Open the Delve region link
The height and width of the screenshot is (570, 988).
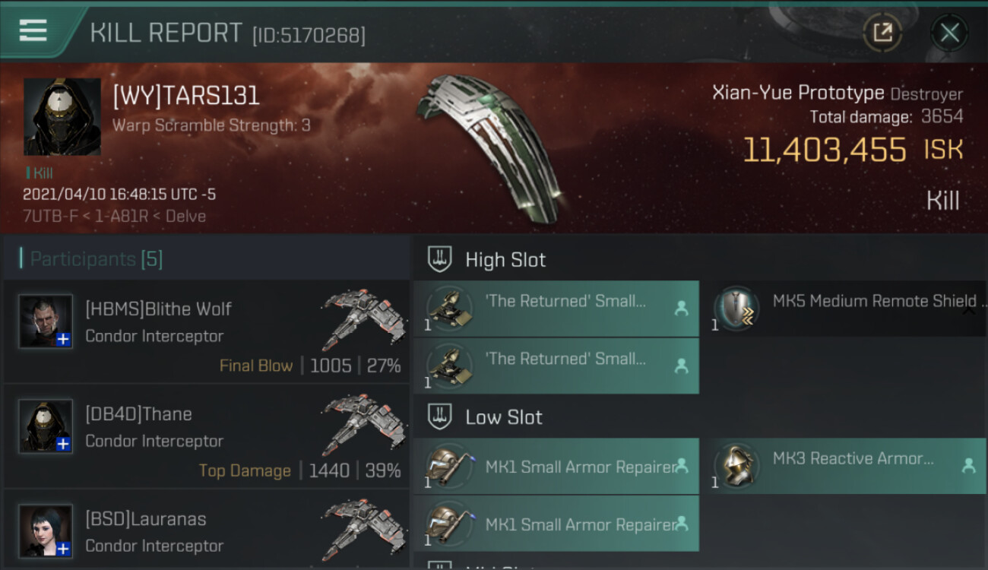(x=185, y=216)
